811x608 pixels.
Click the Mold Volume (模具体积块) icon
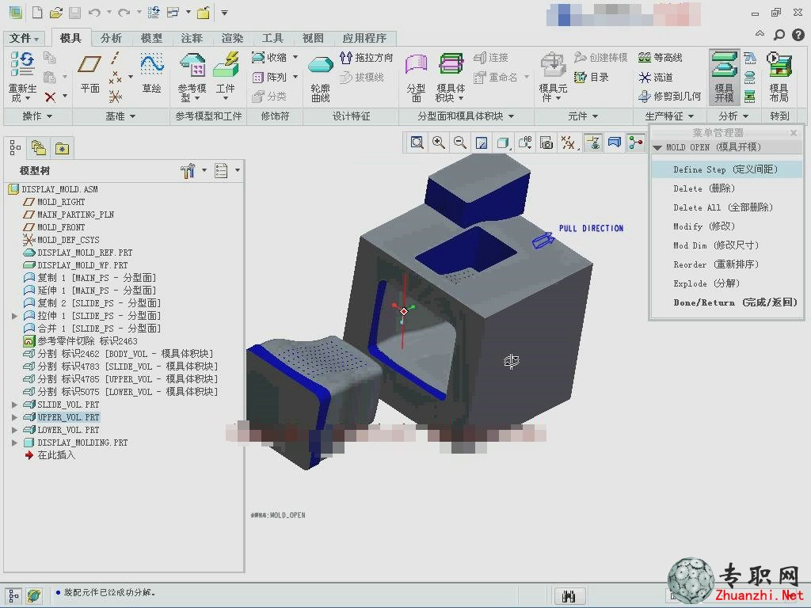pyautogui.click(x=451, y=65)
